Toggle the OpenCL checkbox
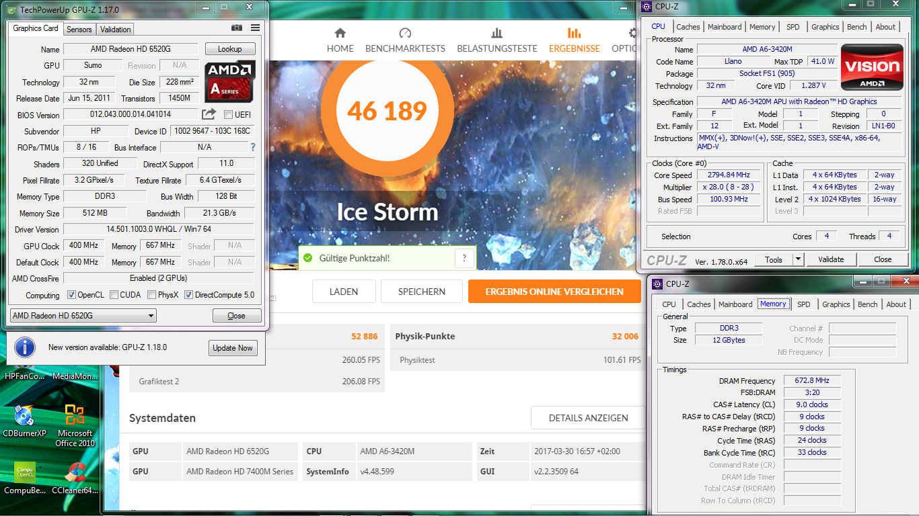Screen dimensions: 919x516 (71, 295)
